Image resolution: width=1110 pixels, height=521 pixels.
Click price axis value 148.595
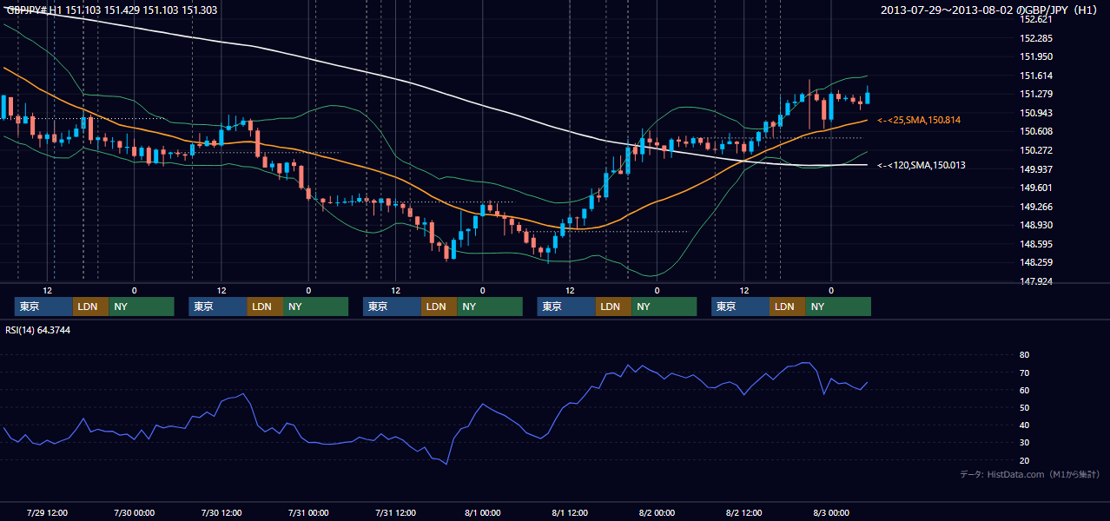tap(1035, 245)
